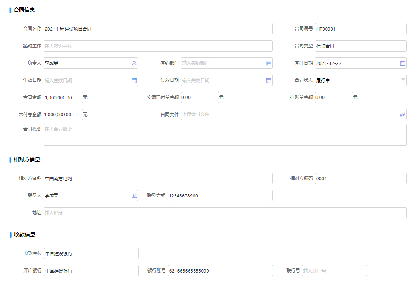Click the 合同文件 upload field
The height and width of the screenshot is (283, 416).
click(x=294, y=114)
